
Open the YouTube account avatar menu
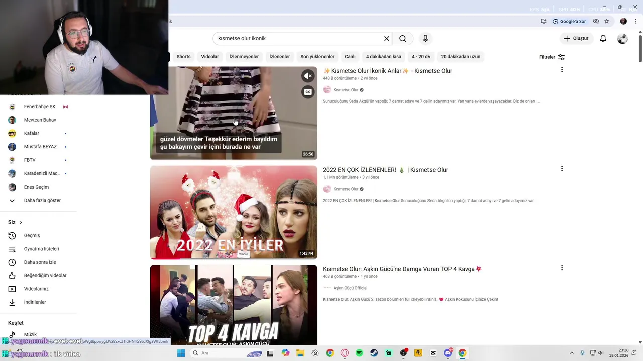(622, 39)
